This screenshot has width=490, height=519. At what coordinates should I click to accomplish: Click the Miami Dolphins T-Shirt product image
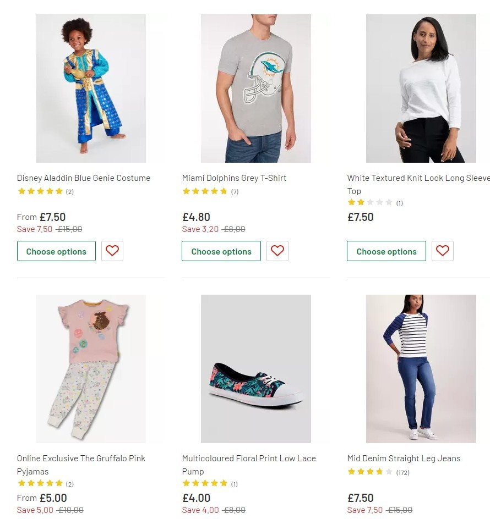[256, 89]
